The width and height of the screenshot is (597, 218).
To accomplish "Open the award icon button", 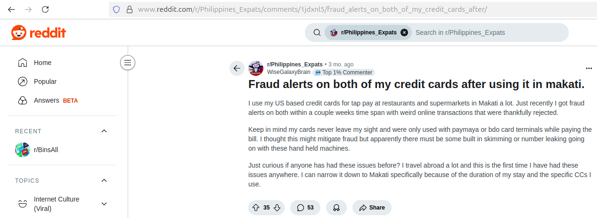I will (x=336, y=208).
